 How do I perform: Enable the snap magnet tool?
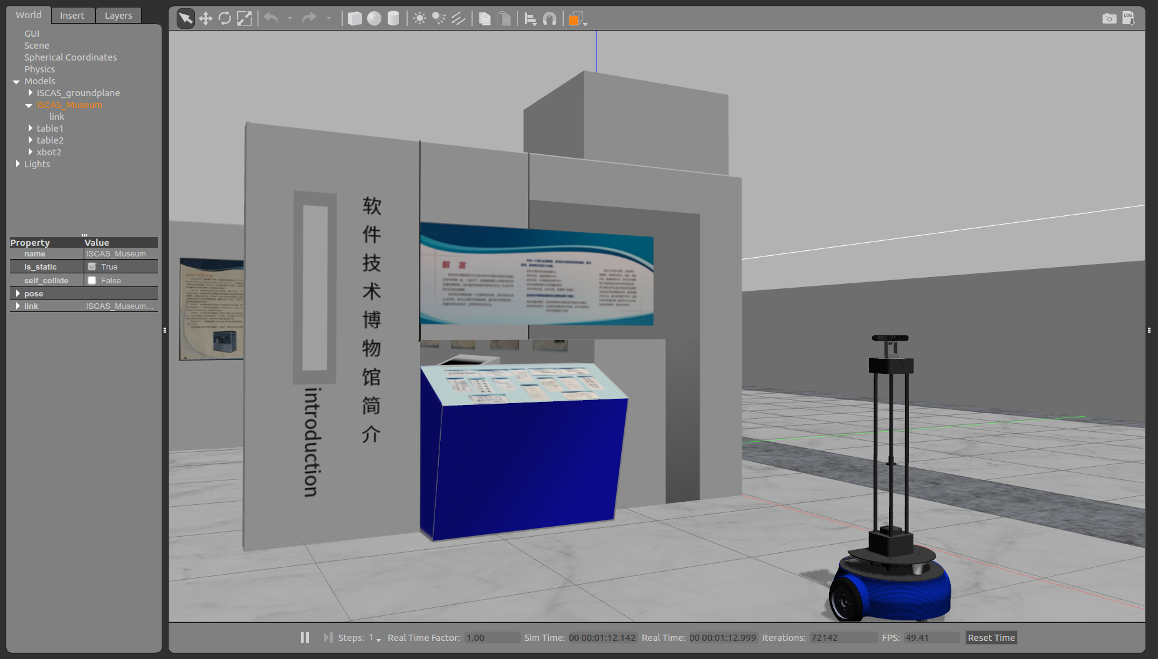(549, 19)
